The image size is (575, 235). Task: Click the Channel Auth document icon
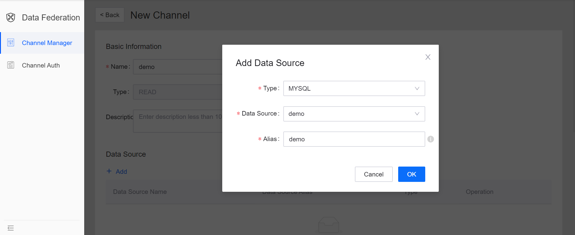coord(11,65)
